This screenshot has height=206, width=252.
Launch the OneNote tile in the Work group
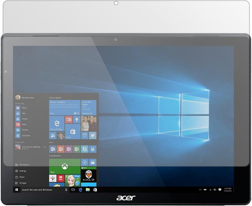pyautogui.click(x=69, y=149)
